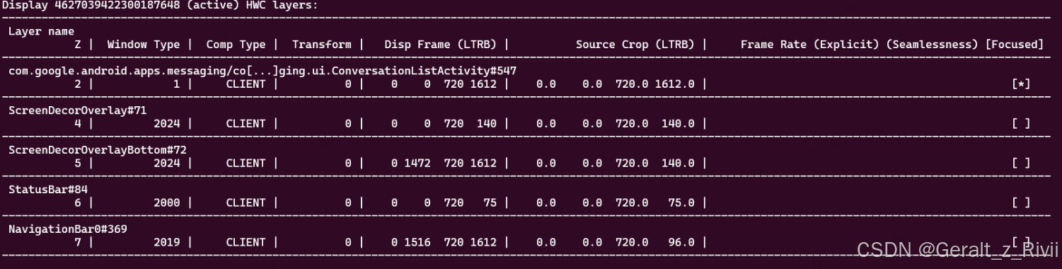This screenshot has height=269, width=1062.
Task: Click the empty Focused bracket for ScreenDecorOverlay#71
Action: point(1021,124)
